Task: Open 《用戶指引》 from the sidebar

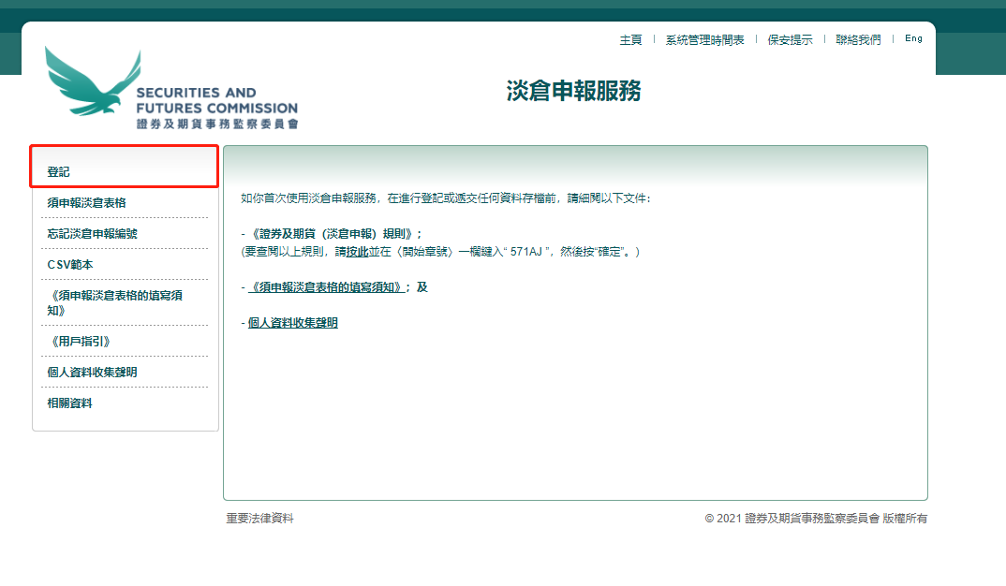Action: [x=79, y=342]
